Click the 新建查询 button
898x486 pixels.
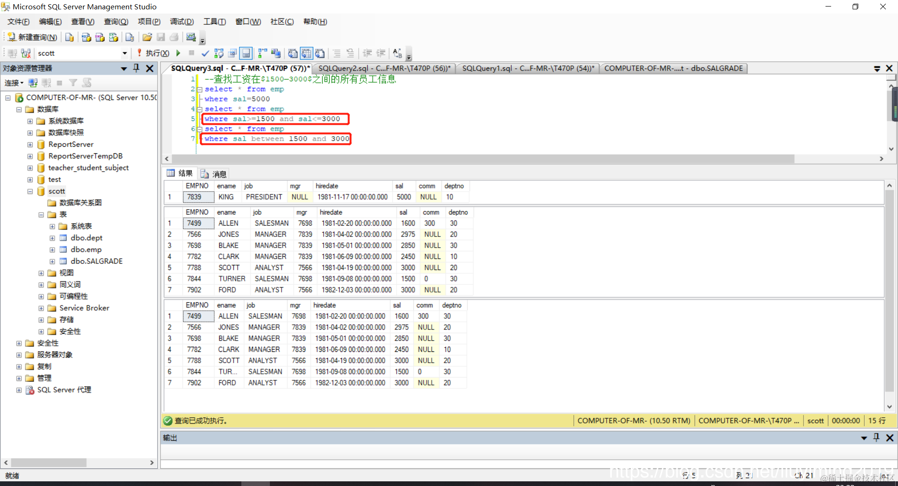tap(32, 37)
